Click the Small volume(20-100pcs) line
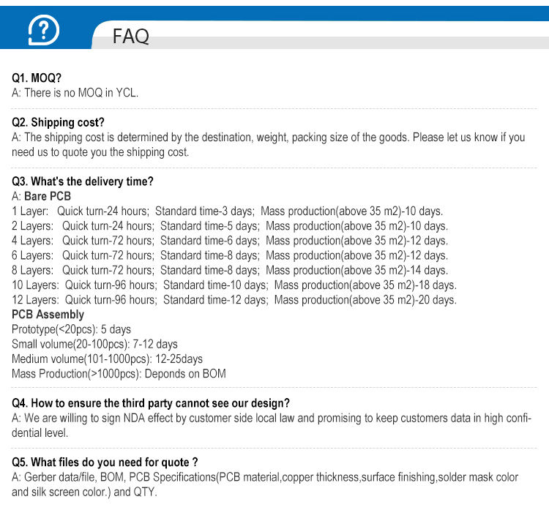This screenshot has width=549, height=521. (94, 344)
